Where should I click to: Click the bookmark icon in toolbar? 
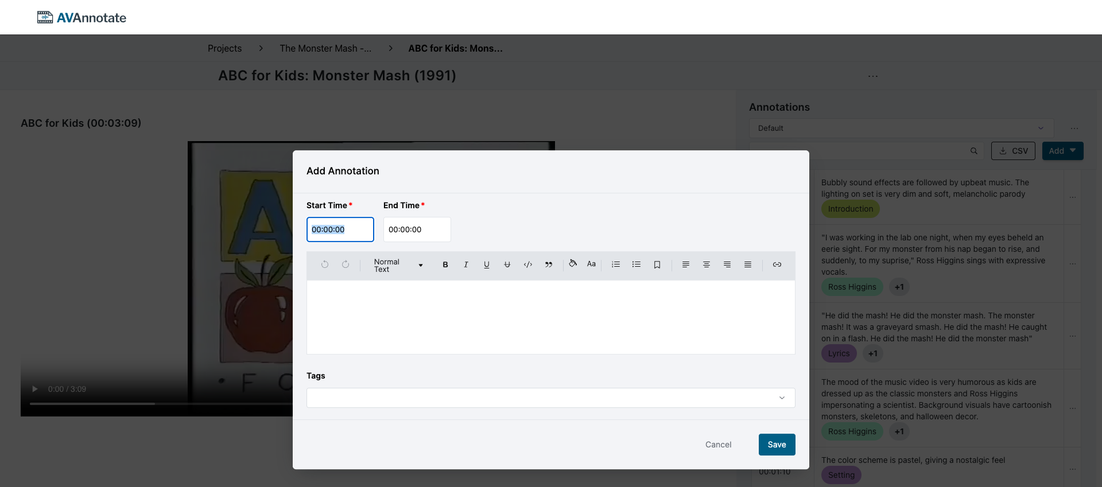click(x=657, y=264)
